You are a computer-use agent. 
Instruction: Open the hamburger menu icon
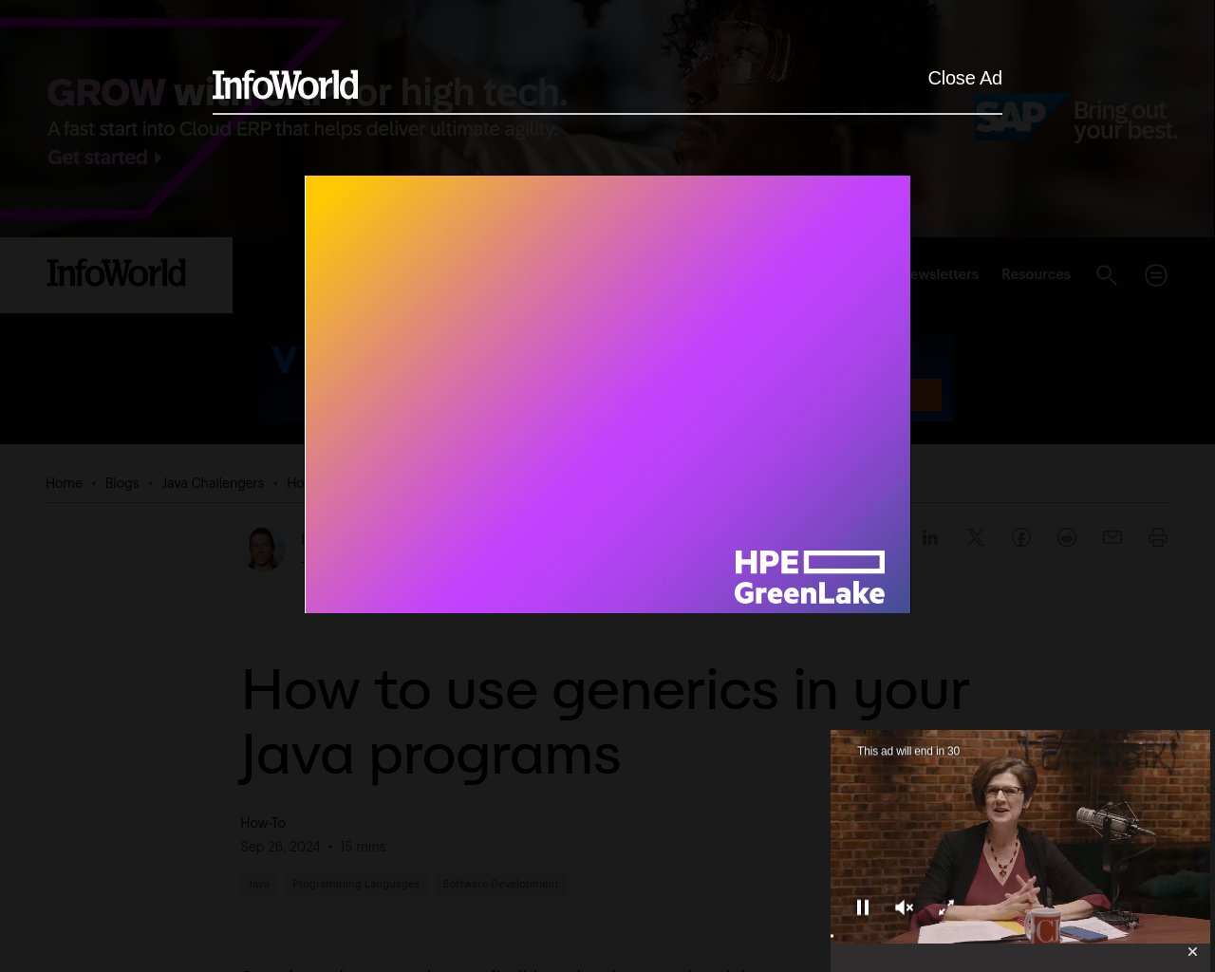pyautogui.click(x=1155, y=274)
